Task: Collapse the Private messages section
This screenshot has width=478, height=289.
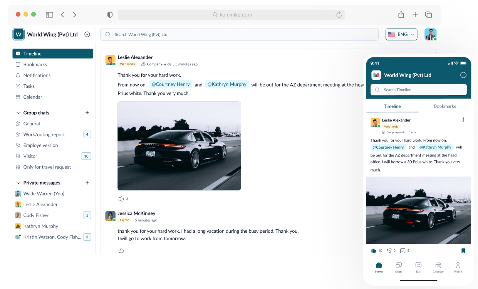Action: (x=18, y=183)
